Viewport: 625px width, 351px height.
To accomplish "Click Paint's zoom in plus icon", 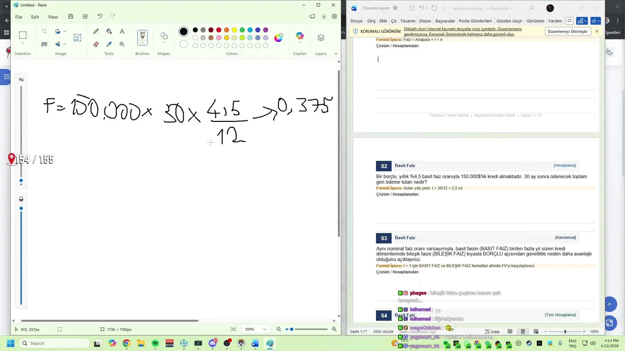I will click(x=334, y=329).
